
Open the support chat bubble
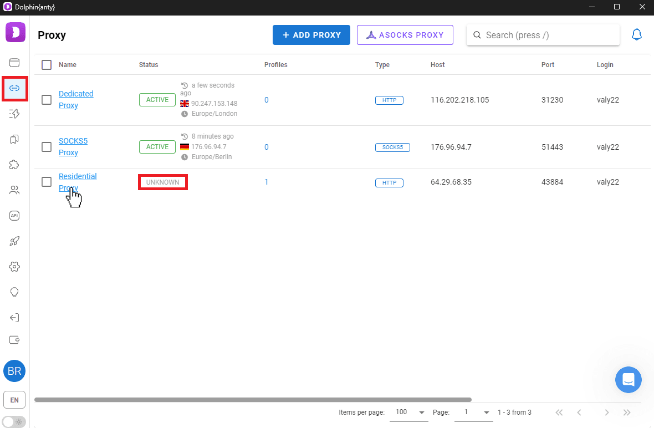tap(629, 380)
